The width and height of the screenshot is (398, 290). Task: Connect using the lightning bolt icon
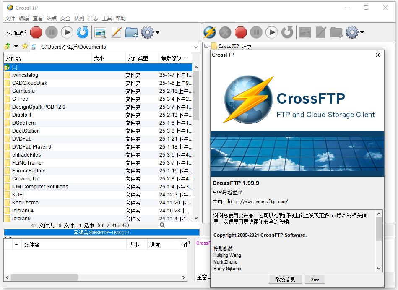209,32
